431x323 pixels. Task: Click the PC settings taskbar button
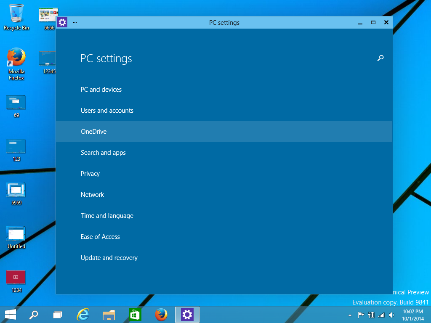187,315
